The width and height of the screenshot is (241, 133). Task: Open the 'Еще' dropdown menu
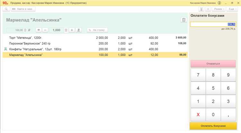232,9
